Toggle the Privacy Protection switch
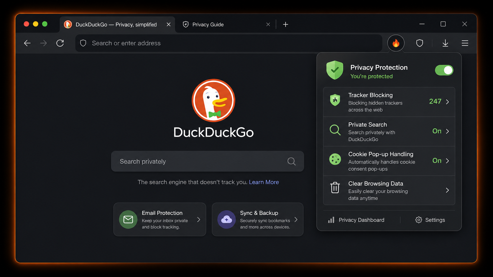 click(x=444, y=70)
